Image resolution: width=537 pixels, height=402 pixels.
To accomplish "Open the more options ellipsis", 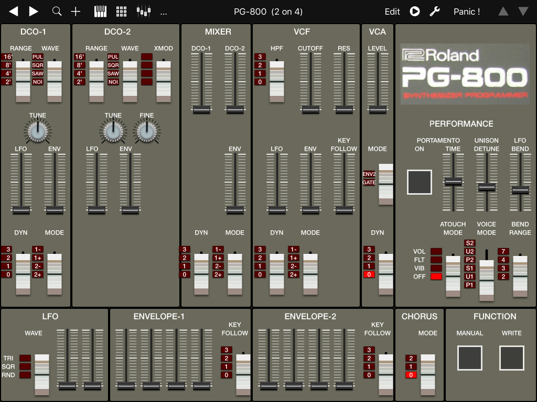I will coord(164,14).
